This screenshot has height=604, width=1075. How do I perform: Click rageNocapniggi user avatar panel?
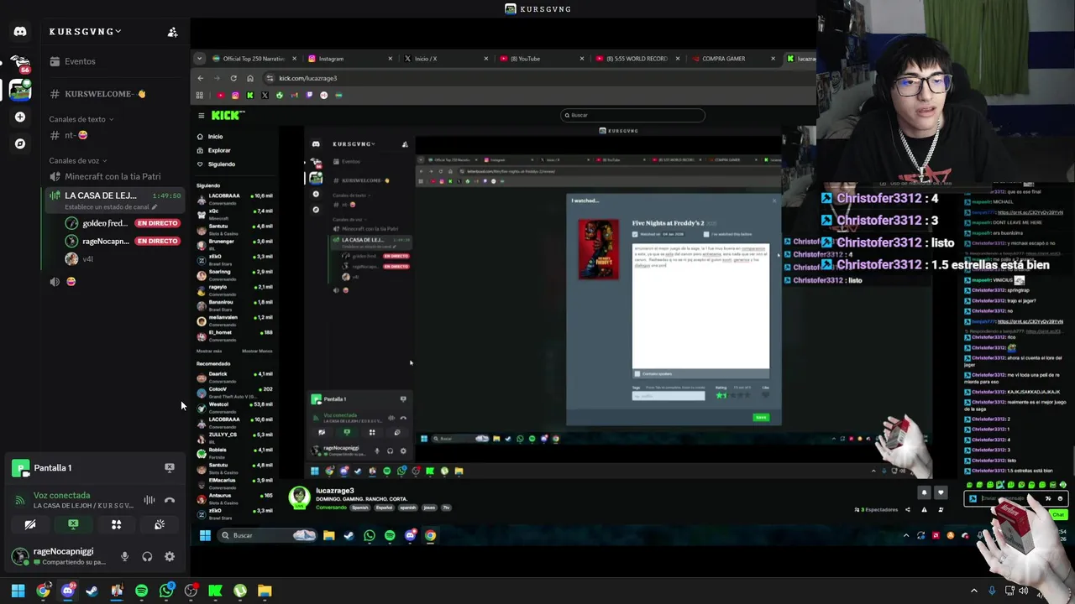click(59, 556)
